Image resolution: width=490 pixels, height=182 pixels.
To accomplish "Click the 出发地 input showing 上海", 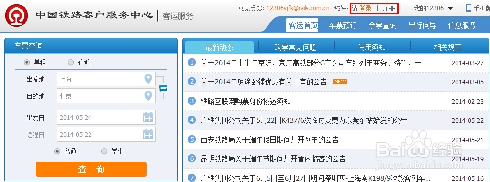I will point(106,79).
